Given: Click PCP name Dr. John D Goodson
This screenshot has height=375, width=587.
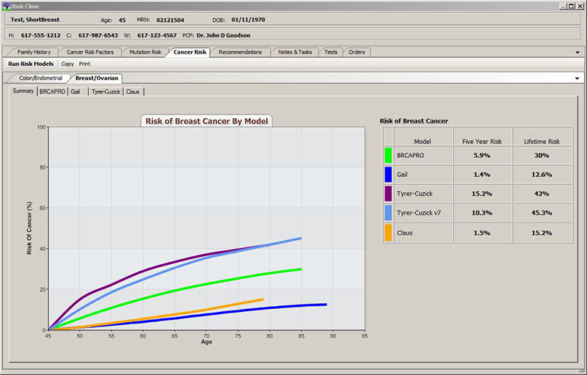Looking at the screenshot, I should click(x=224, y=35).
